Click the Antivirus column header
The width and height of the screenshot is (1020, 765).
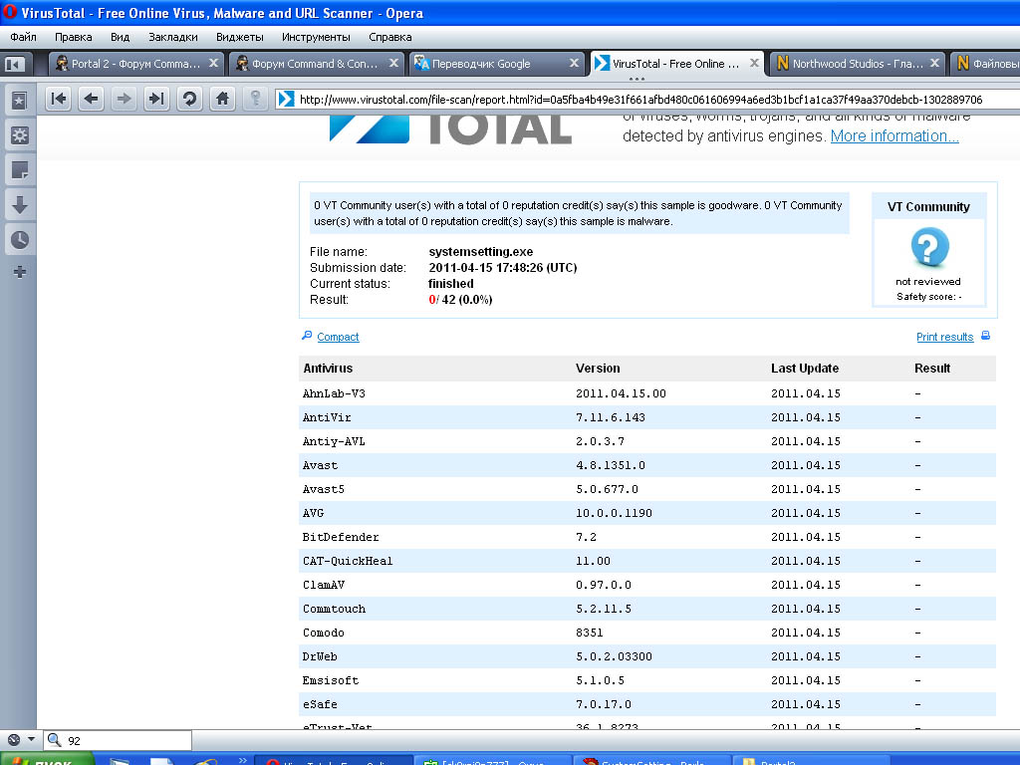[x=328, y=369]
